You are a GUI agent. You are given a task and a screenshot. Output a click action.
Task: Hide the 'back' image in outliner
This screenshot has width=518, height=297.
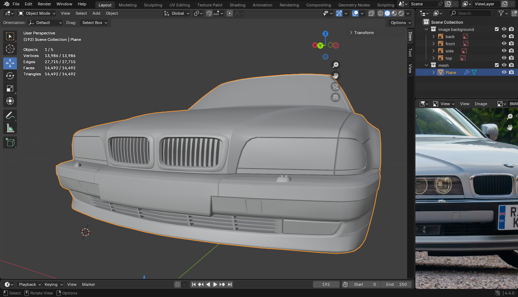pos(504,36)
